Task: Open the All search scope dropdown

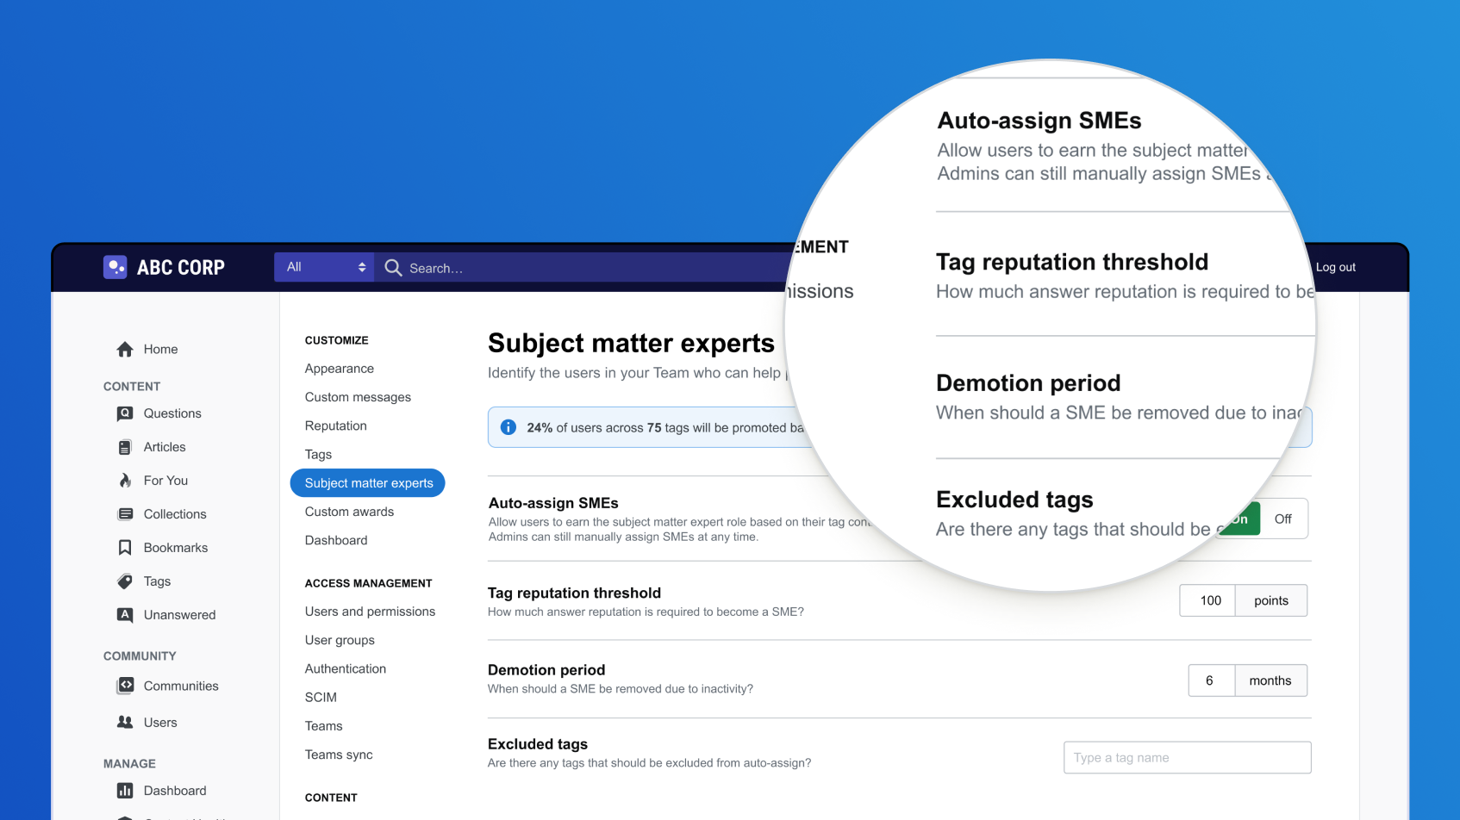Action: [x=324, y=267]
